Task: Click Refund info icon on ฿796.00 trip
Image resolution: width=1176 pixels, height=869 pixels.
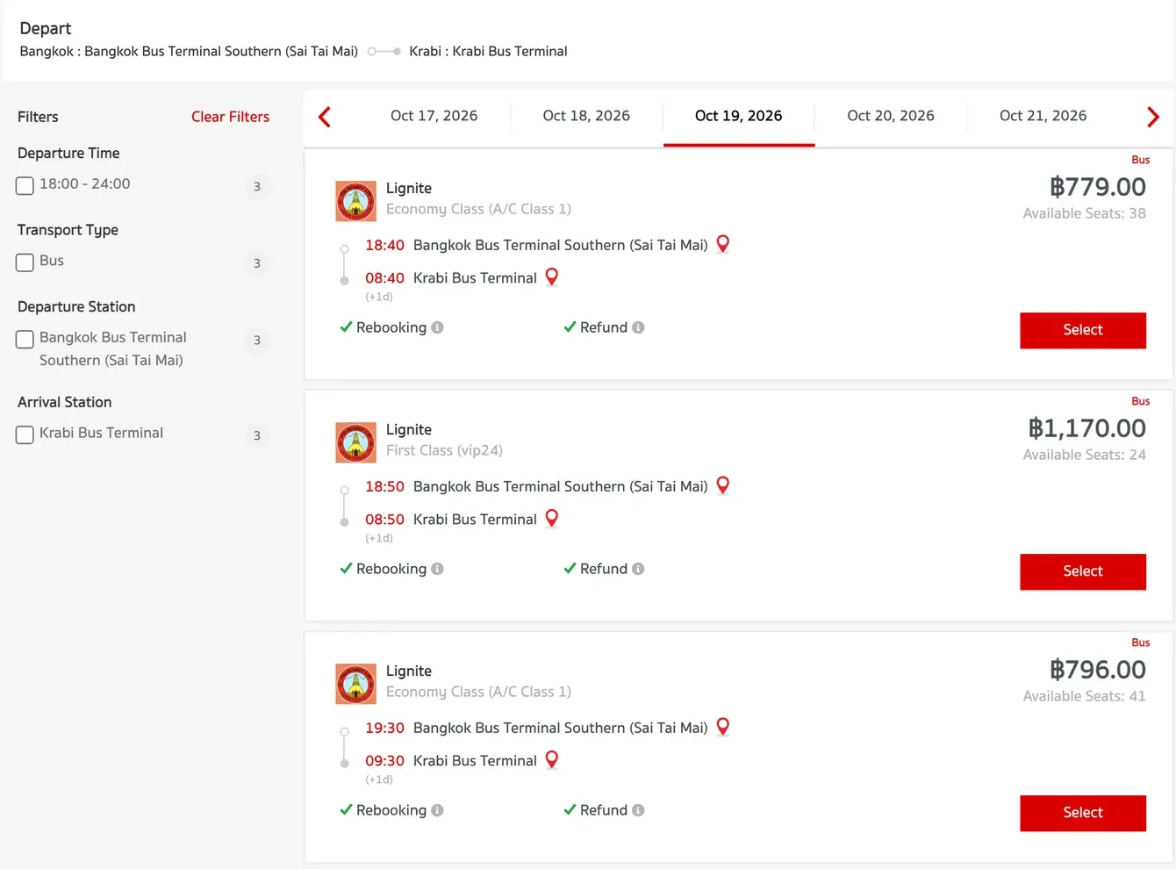Action: click(638, 810)
